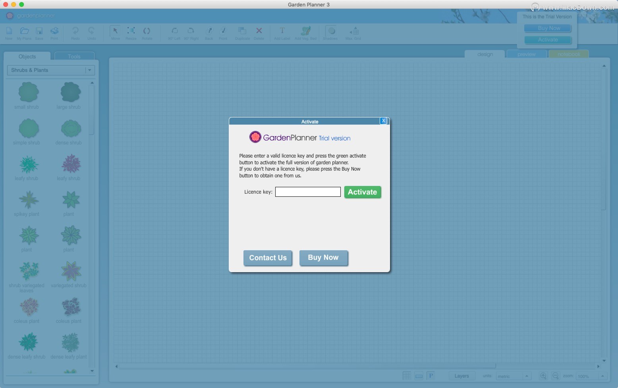Open the Shrubs & Plants category dropdown

51,70
